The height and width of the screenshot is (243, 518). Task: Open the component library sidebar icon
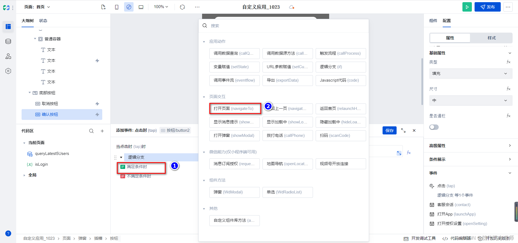point(8,56)
